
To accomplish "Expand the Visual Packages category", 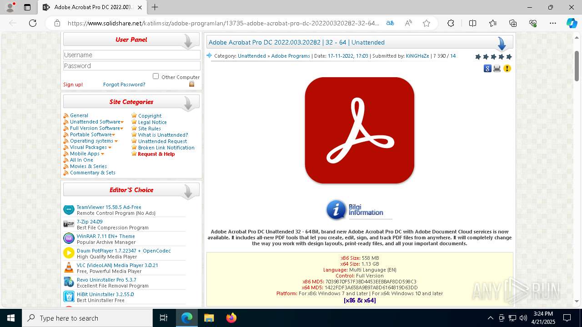I will coord(110,148).
